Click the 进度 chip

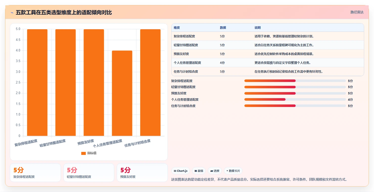(x=215, y=171)
